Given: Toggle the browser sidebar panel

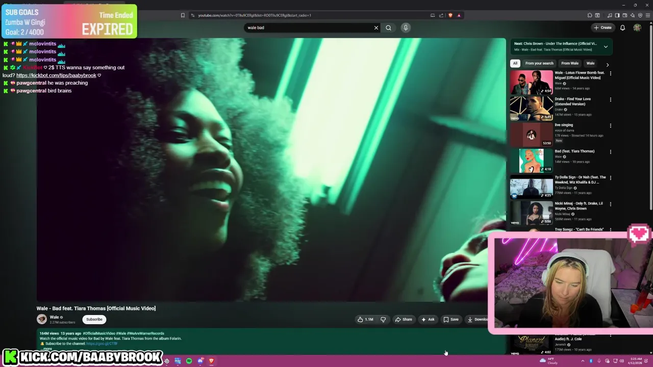Looking at the screenshot, I should coord(617,15).
